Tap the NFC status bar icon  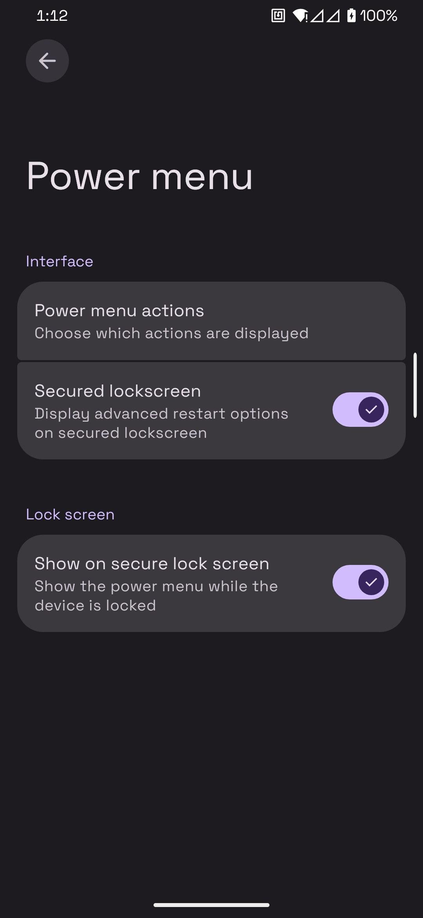tap(278, 16)
